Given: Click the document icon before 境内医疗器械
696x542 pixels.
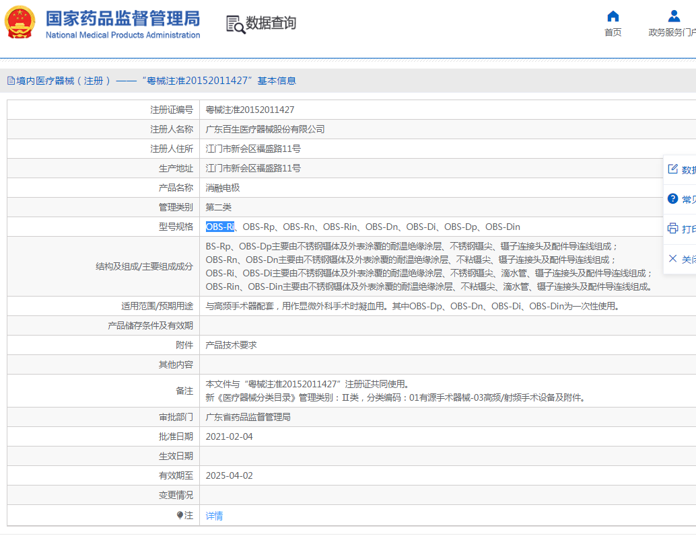Looking at the screenshot, I should (11, 81).
